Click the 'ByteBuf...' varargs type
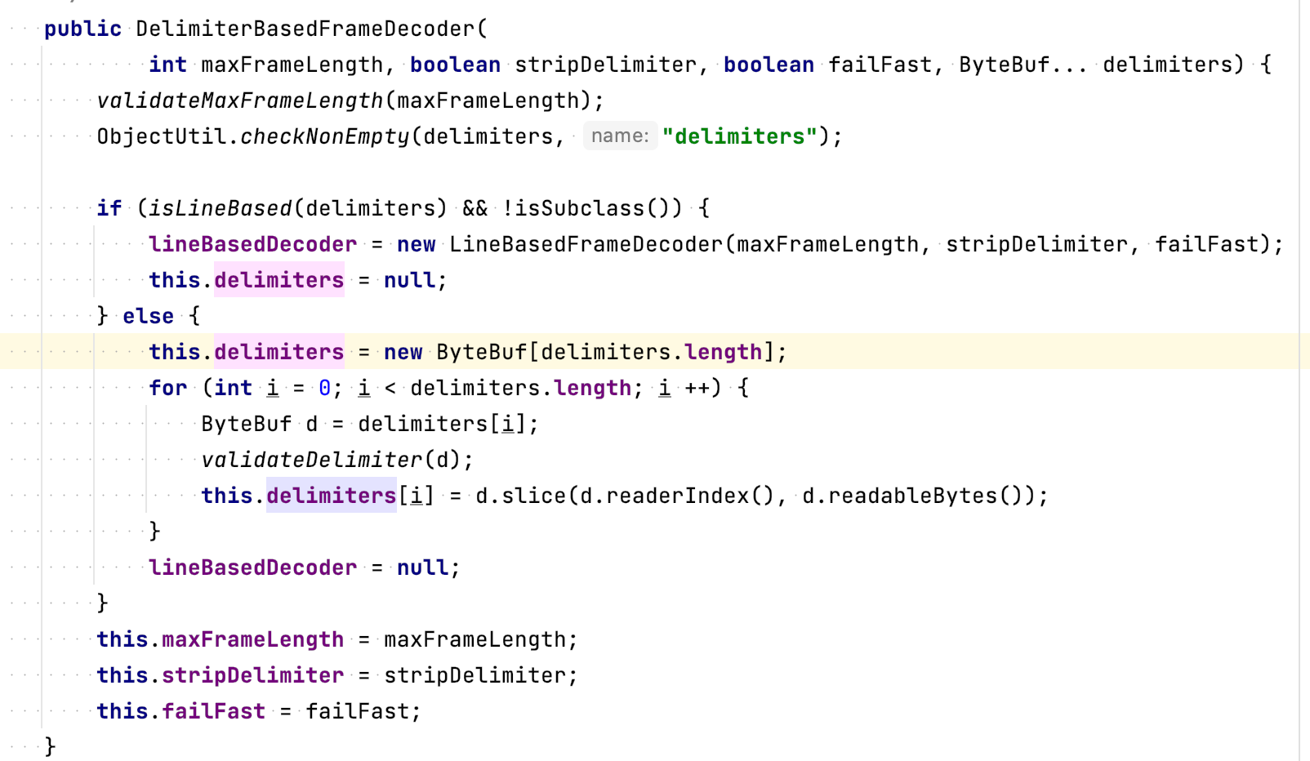Viewport: 1310px width, 761px height. click(x=1023, y=65)
